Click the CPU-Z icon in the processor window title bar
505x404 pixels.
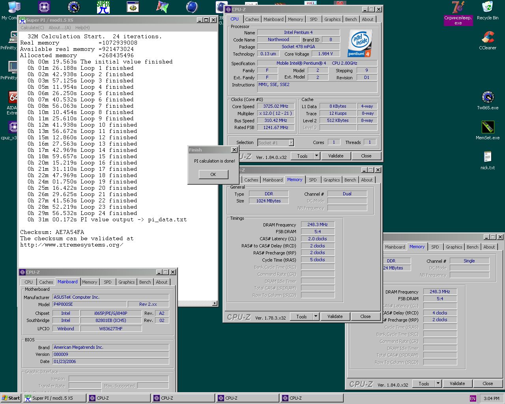click(x=228, y=9)
